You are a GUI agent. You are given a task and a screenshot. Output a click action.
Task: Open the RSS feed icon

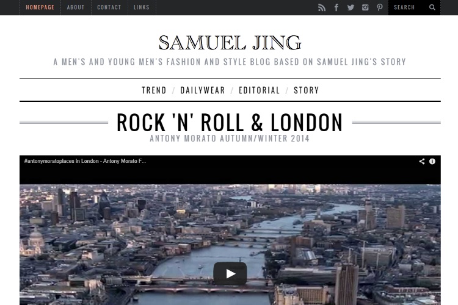point(322,7)
